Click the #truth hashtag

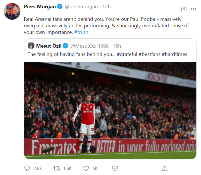pos(81,32)
